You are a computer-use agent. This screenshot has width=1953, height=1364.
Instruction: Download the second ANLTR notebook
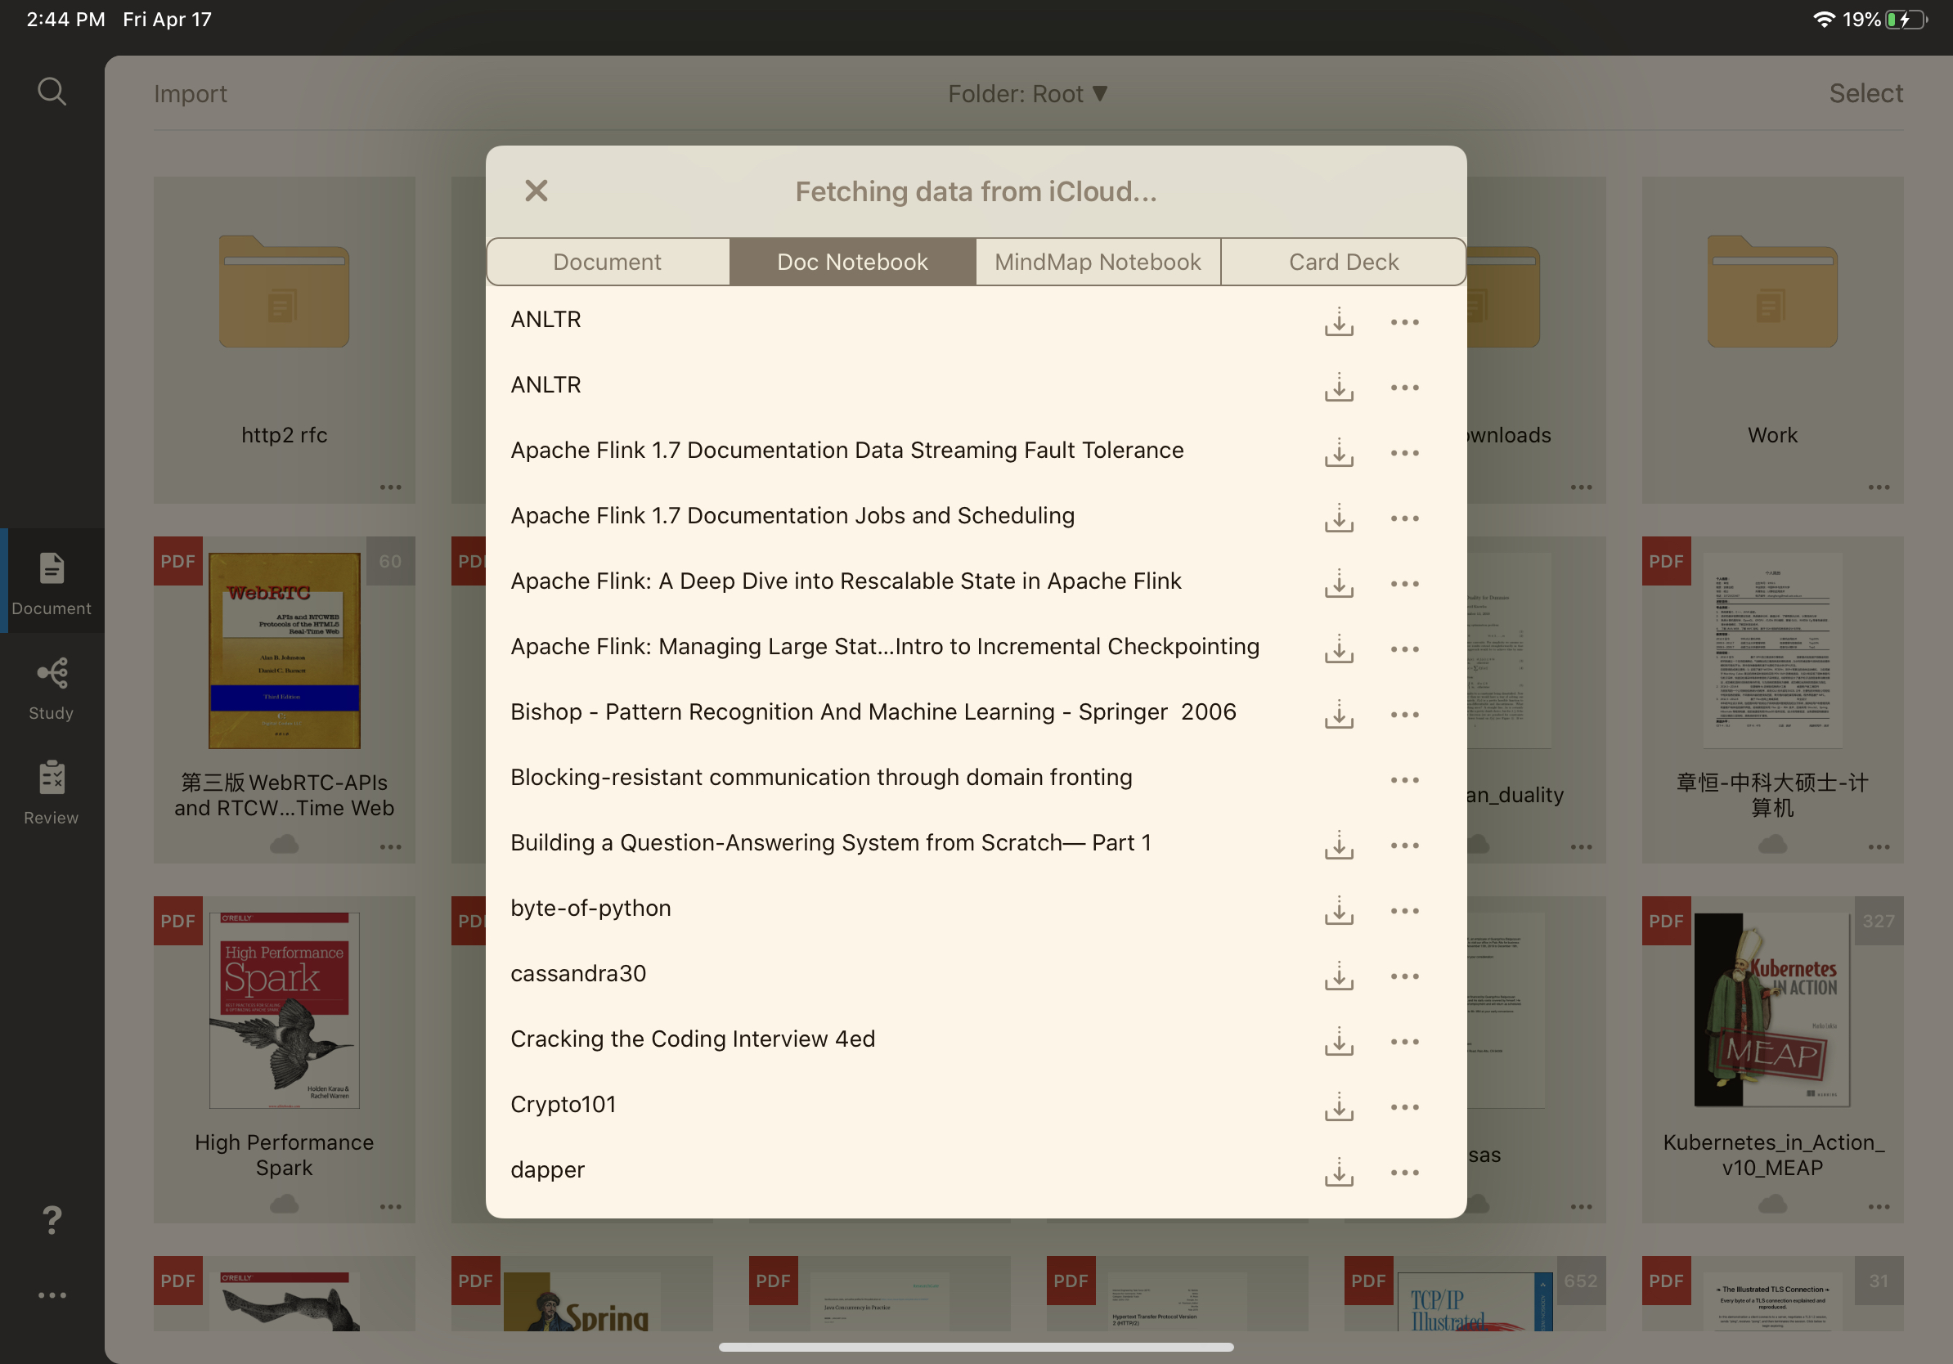[1339, 387]
